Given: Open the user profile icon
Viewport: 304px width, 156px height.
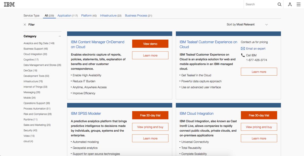Looking at the screenshot, I should coord(290,4).
